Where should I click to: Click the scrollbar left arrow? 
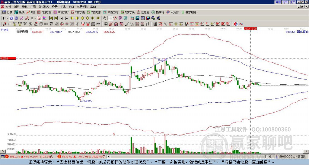[108, 157]
